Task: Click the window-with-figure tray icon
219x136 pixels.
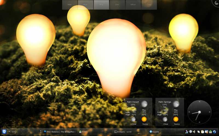Action: tap(207, 132)
